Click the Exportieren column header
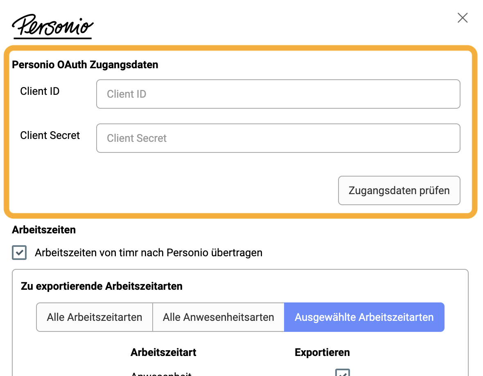This screenshot has width=483, height=376. [x=322, y=352]
